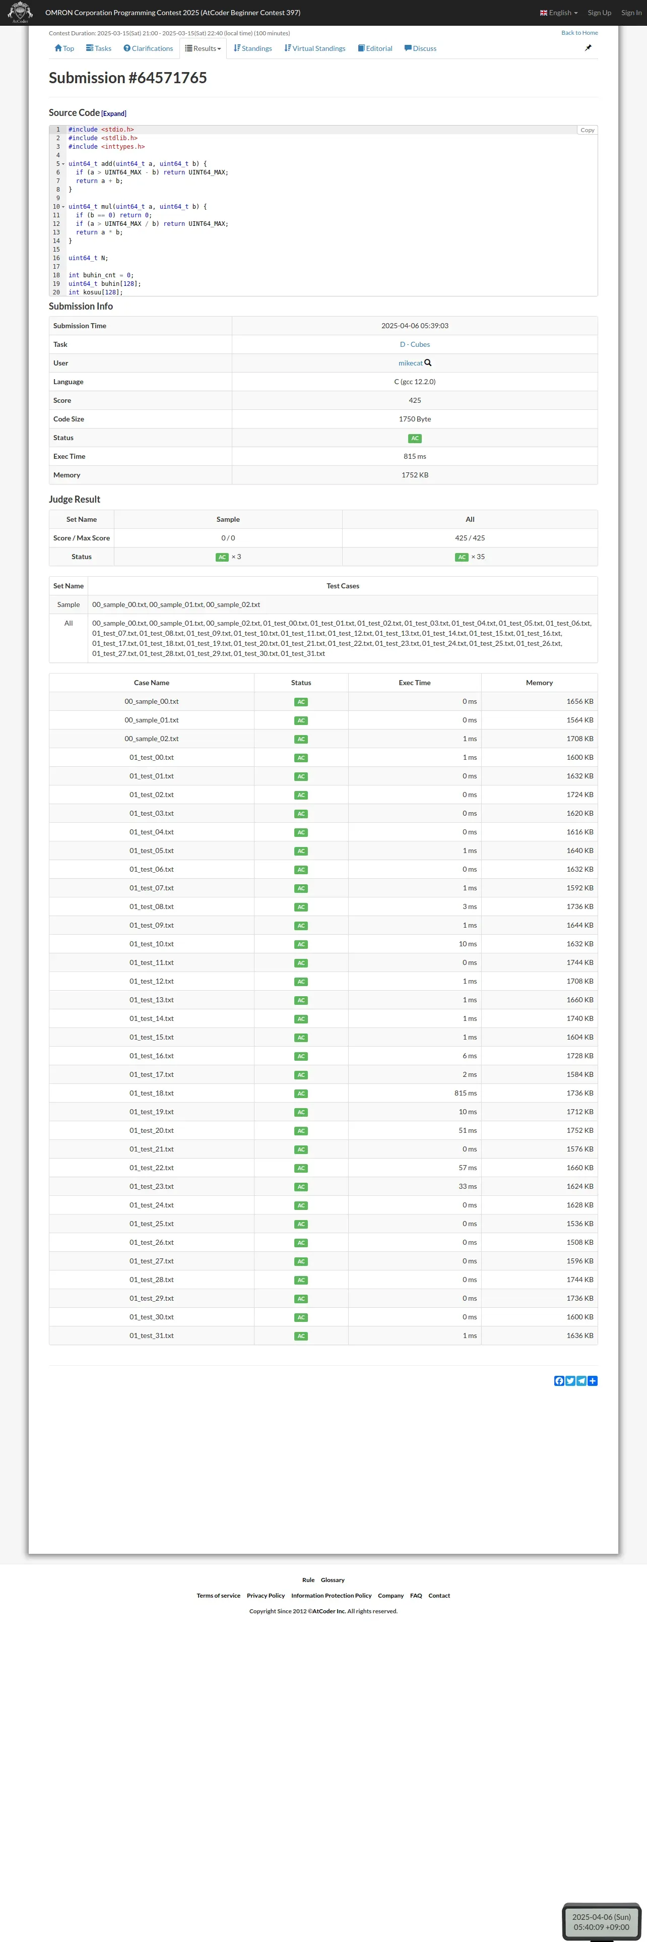
Task: Open the D - Cubes task link
Action: tap(414, 344)
